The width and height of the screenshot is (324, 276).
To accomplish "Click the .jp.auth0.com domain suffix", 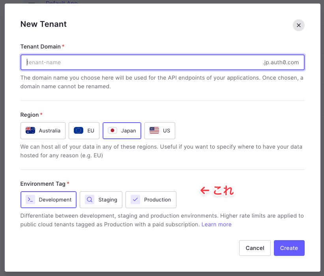I will click(281, 62).
